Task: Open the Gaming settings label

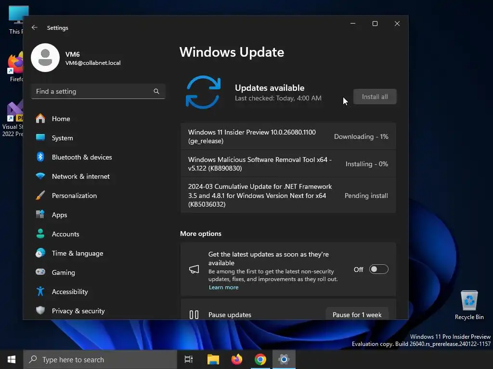Action: point(63,272)
